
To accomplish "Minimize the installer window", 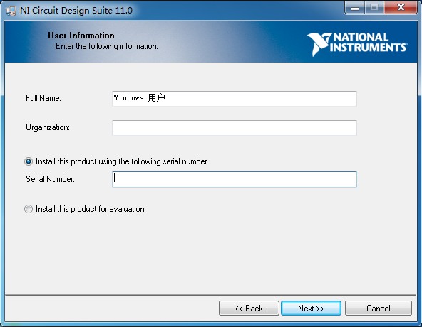I will (x=355, y=8).
